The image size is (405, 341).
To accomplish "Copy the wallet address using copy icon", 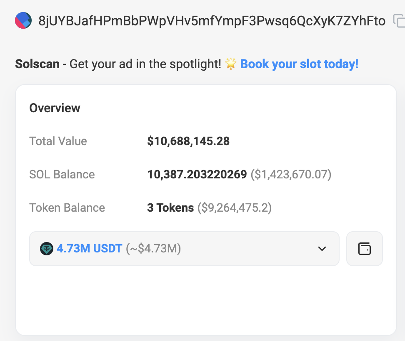I will tap(399, 21).
